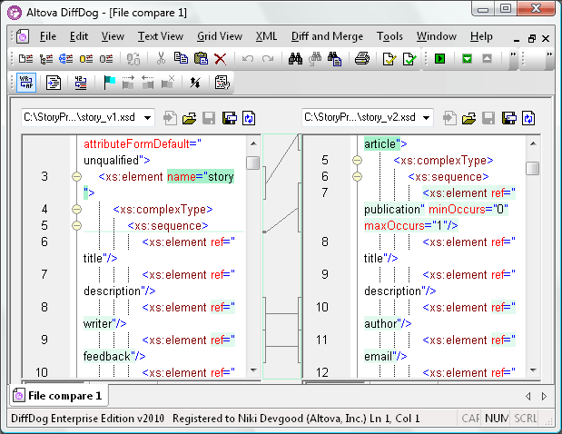The height and width of the screenshot is (434, 562).
Task: Collapse left pane line 3 xs:element node
Action: point(76,177)
